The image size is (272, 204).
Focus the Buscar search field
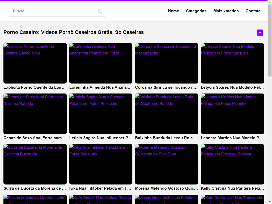53,11
